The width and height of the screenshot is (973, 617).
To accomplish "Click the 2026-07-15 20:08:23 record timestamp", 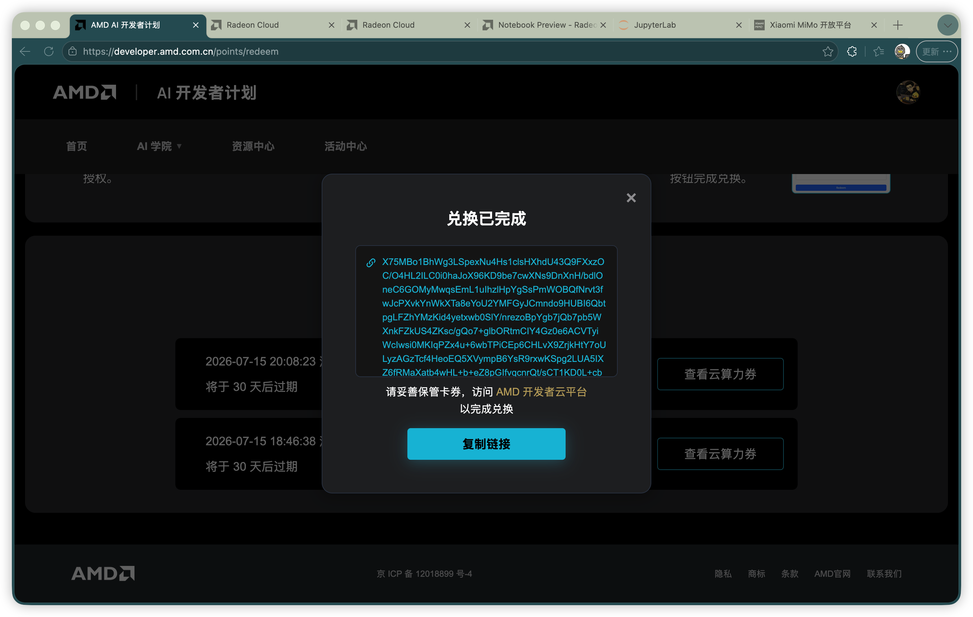I will pyautogui.click(x=260, y=361).
